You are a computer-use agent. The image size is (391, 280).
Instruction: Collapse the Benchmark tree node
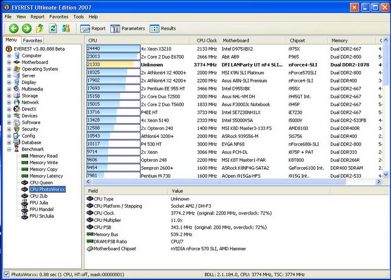pyautogui.click(x=9, y=150)
